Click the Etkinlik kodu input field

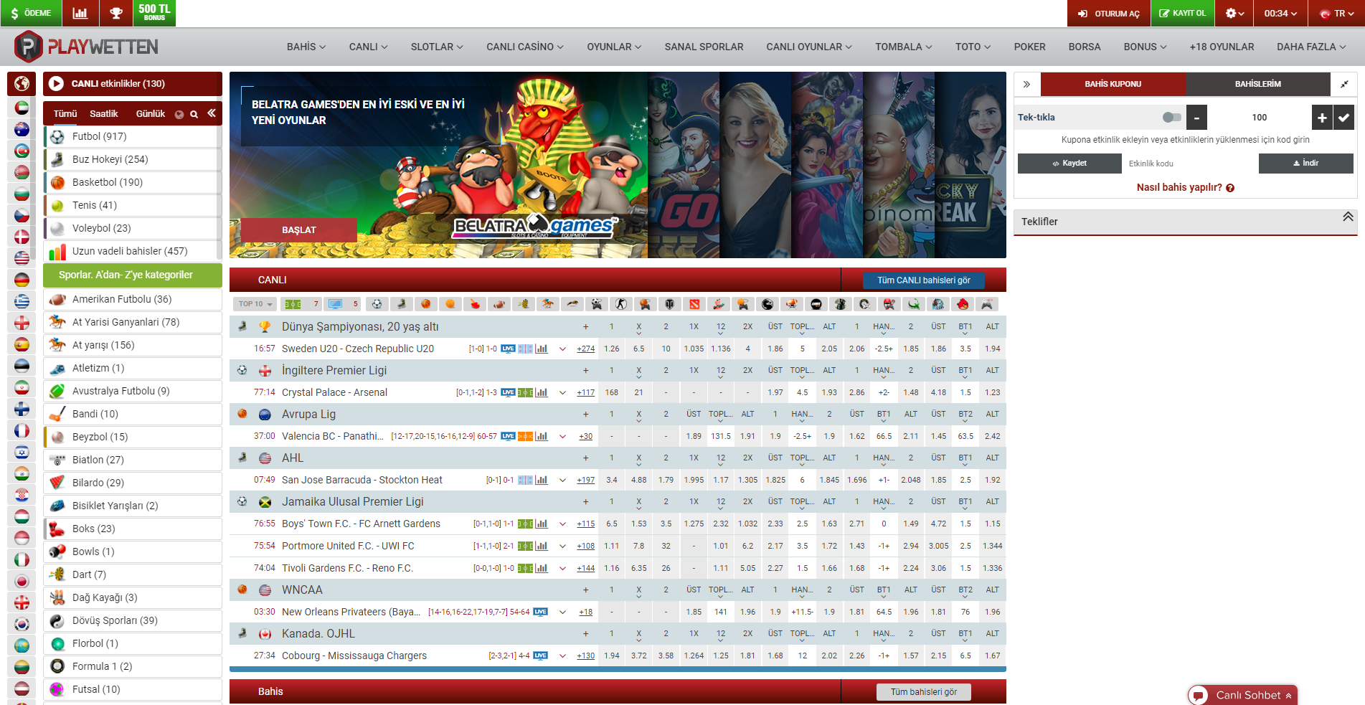pos(1189,164)
